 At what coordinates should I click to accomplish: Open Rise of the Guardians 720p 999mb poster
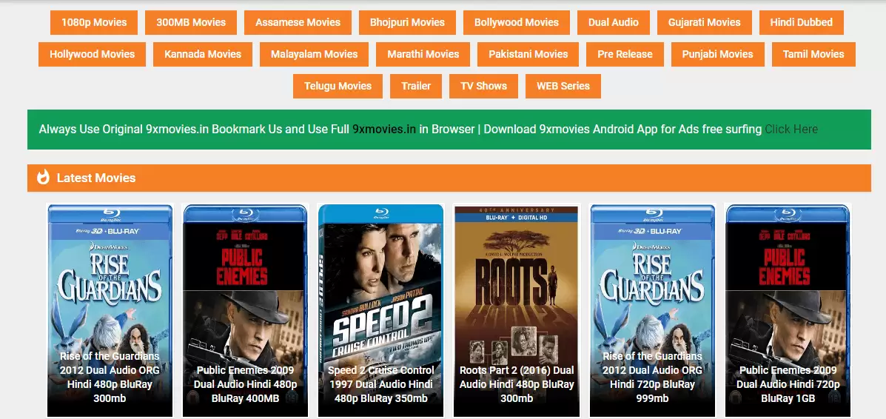point(652,310)
